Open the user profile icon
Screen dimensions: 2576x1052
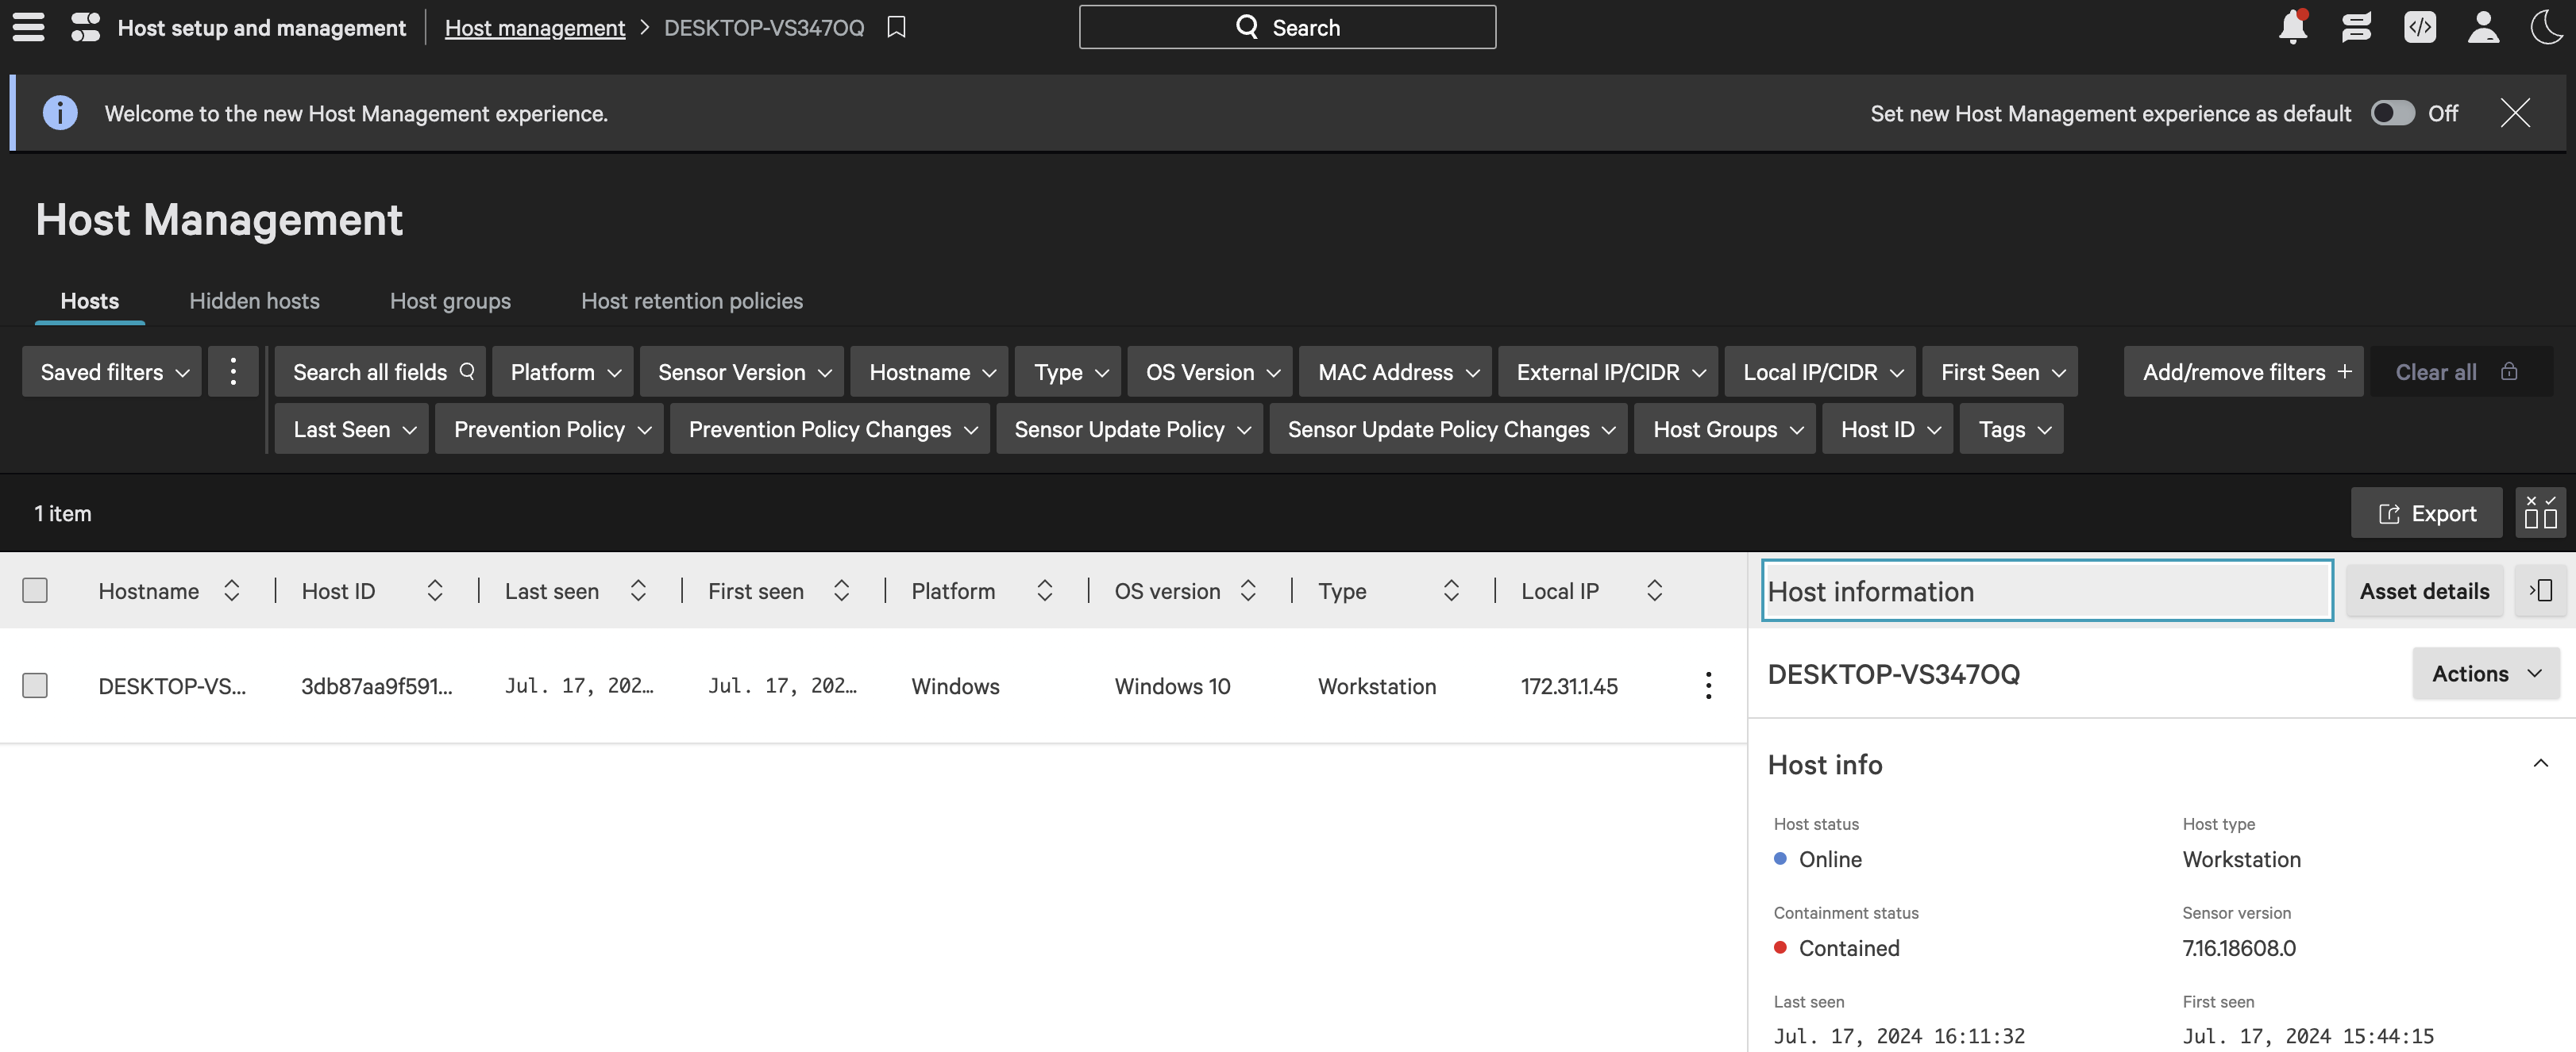(x=2484, y=27)
